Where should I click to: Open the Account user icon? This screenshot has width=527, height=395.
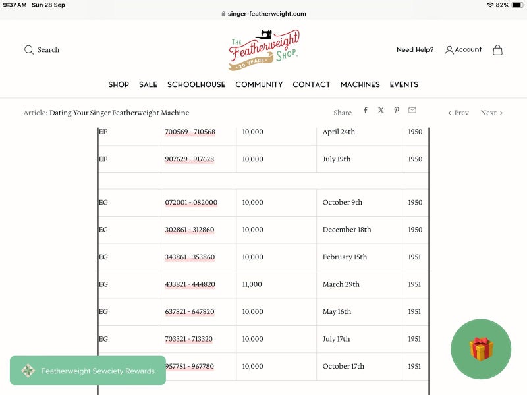click(x=449, y=50)
